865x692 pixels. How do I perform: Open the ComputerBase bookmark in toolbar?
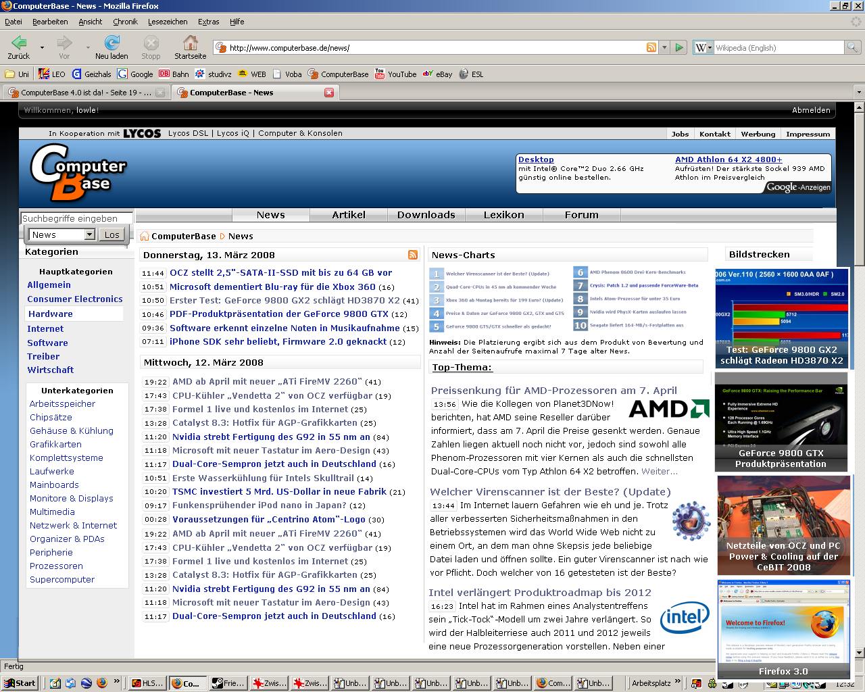[338, 74]
